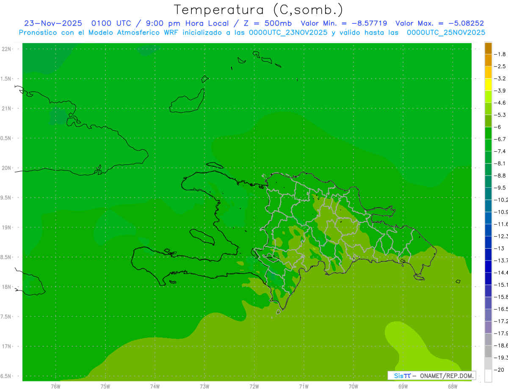Viewport: 508px width, 392px height.
Task: Click the '-5.3' color scale label
Action: pyautogui.click(x=501, y=115)
